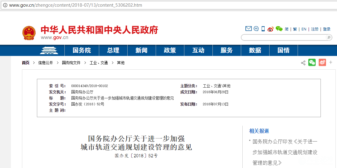This screenshot has height=168, width=337.
Task: Click the share icon above the article
Action: [303, 63]
